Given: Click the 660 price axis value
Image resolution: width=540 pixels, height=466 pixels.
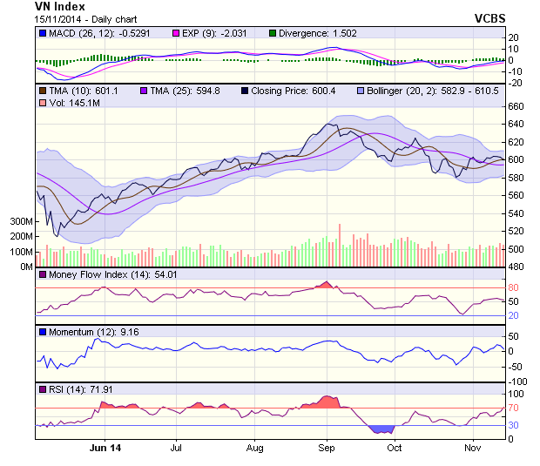Looking at the screenshot, I should (517, 106).
